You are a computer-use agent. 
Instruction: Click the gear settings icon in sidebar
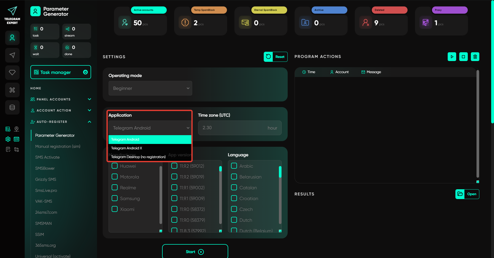[8, 139]
